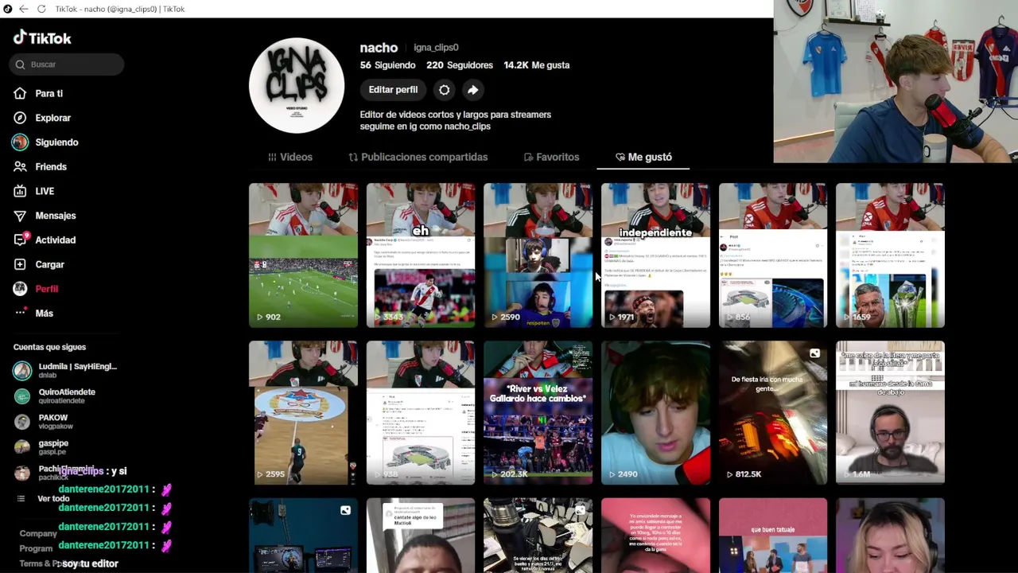Open the video with 1659 views
This screenshot has height=573, width=1018.
[890, 255]
